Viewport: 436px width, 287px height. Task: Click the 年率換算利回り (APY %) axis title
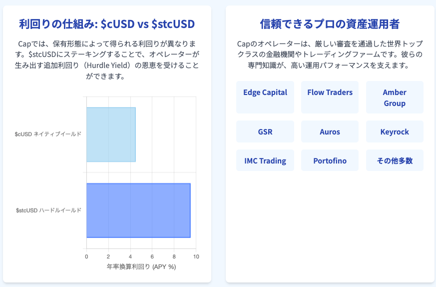pos(141,266)
